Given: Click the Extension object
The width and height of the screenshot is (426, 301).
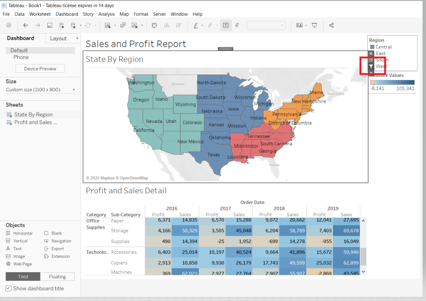Looking at the screenshot, I should [x=57, y=256].
